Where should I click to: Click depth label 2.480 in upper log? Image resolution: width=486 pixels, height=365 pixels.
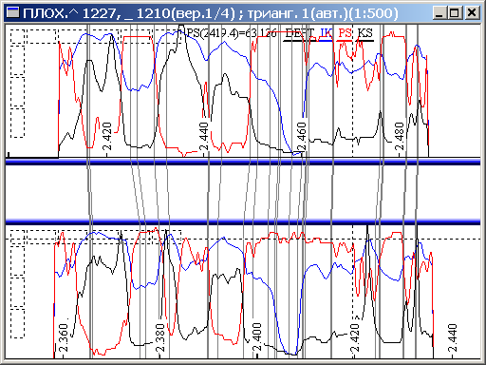(400, 137)
